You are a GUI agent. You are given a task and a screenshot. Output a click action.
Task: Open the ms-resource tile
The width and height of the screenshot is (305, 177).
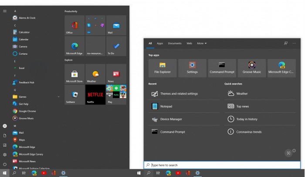click(95, 46)
